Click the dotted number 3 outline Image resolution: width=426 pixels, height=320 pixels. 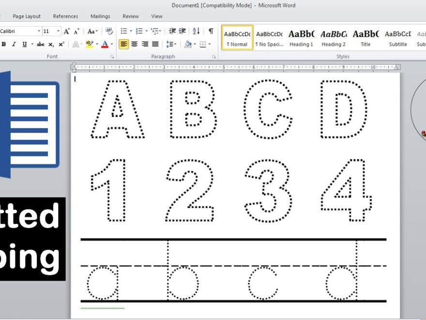coord(268,191)
